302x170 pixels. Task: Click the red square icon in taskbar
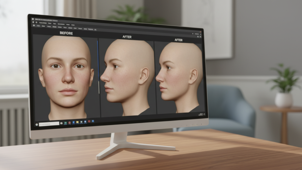[x=69, y=123]
